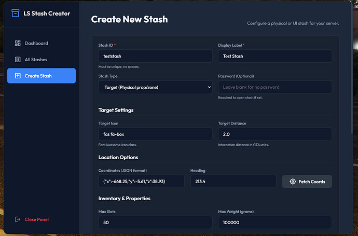
Task: Click the All Stashes list icon
Action: tap(18, 60)
